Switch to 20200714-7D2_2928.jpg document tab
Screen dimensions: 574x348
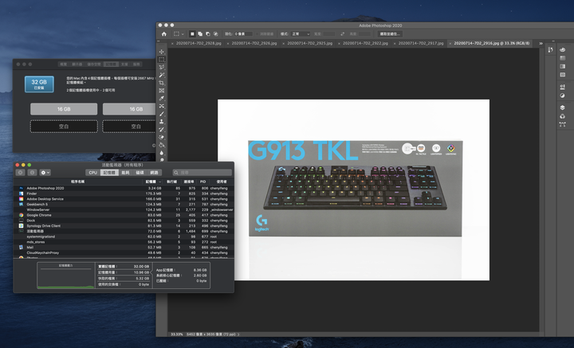[x=199, y=43]
